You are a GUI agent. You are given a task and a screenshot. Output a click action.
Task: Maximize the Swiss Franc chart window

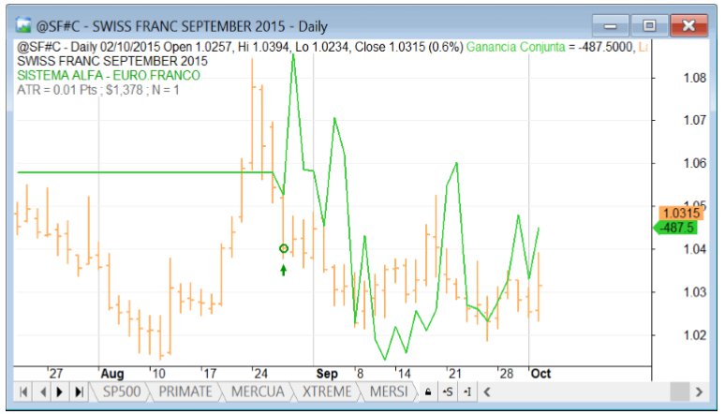point(649,25)
